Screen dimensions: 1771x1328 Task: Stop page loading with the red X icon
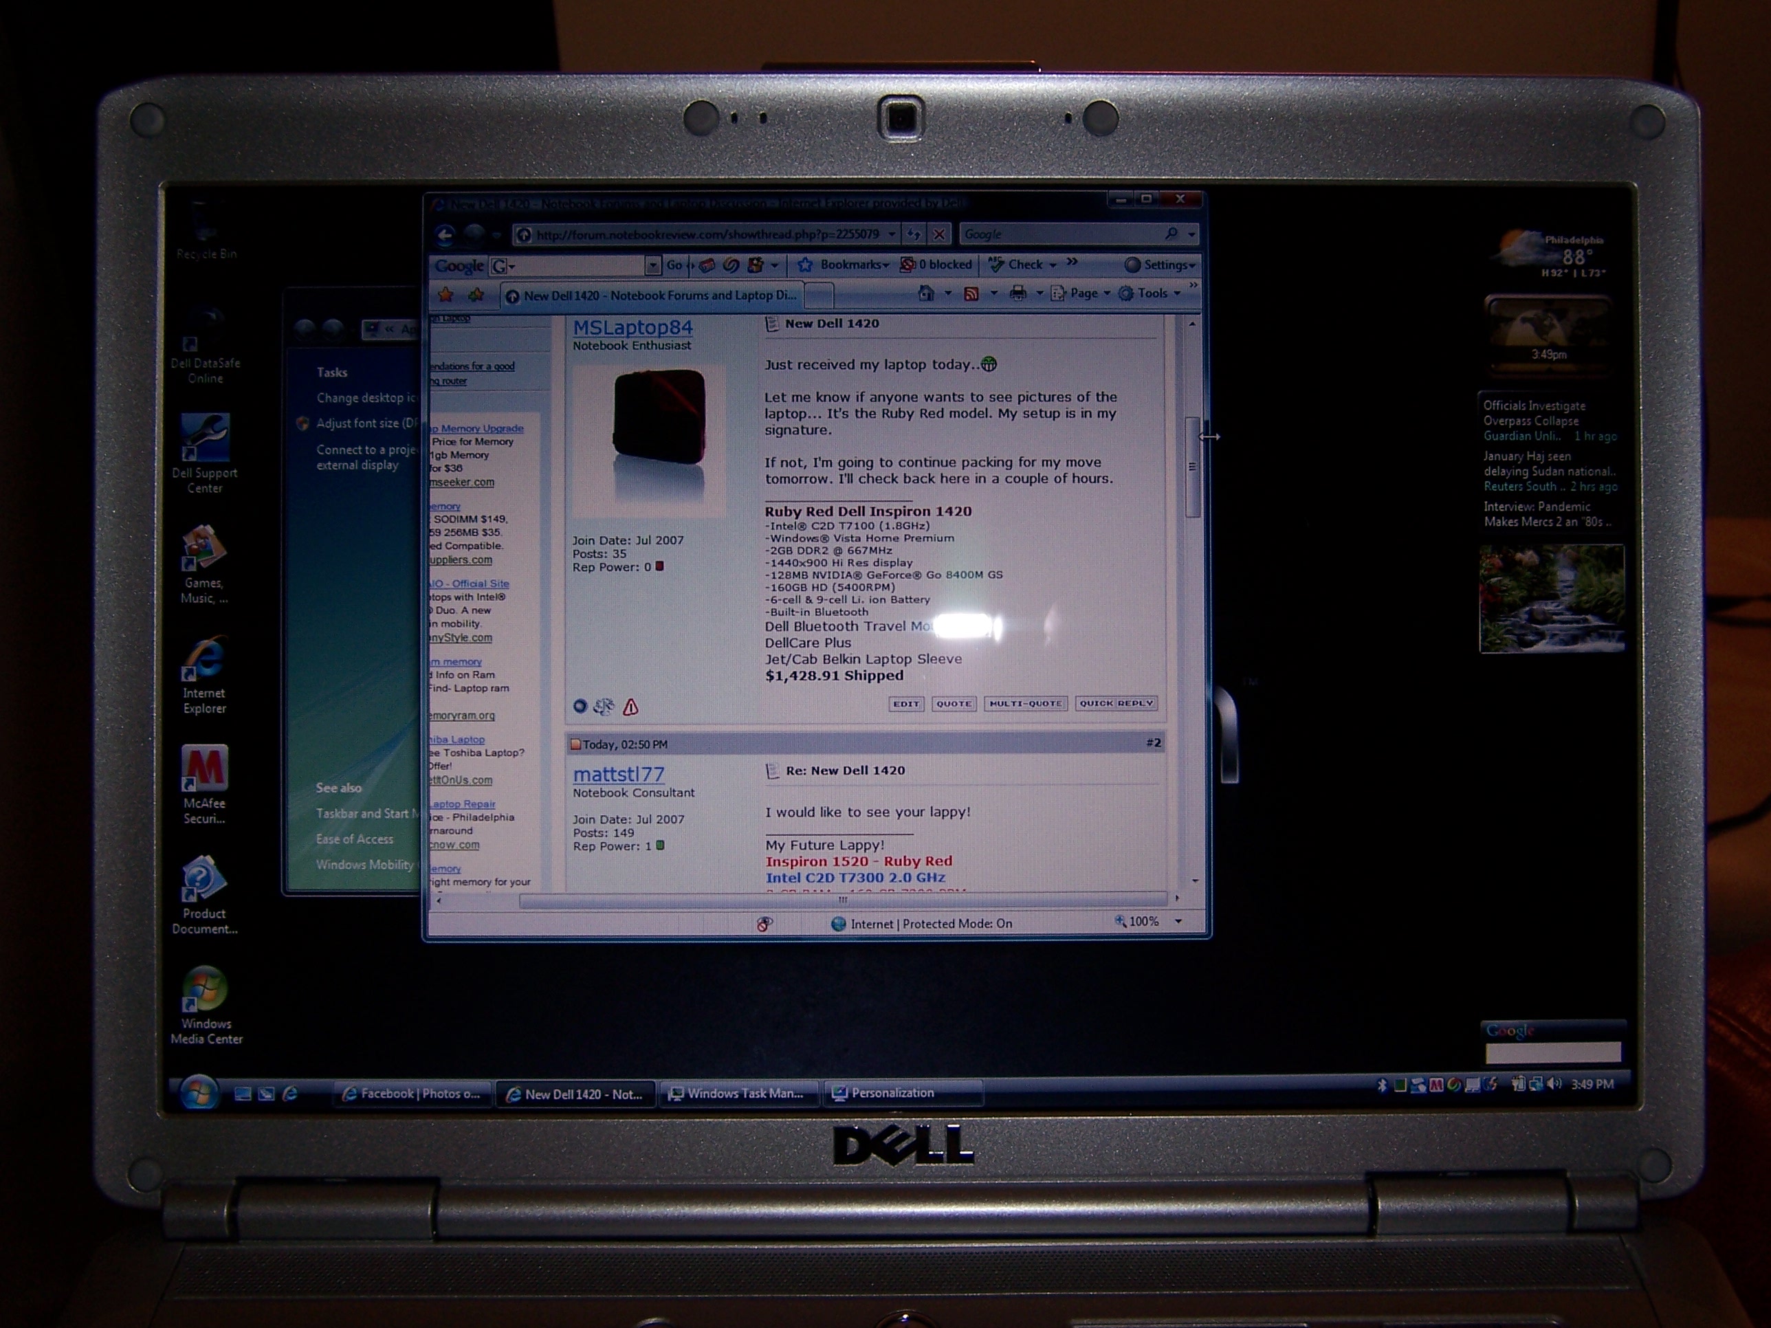point(939,234)
